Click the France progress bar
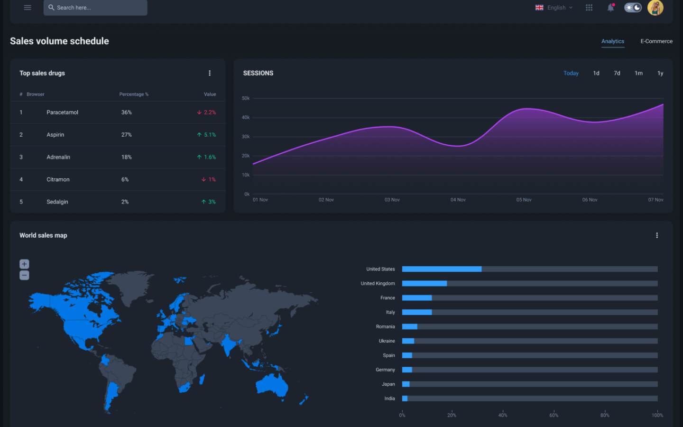This screenshot has width=683, height=427. (x=530, y=298)
